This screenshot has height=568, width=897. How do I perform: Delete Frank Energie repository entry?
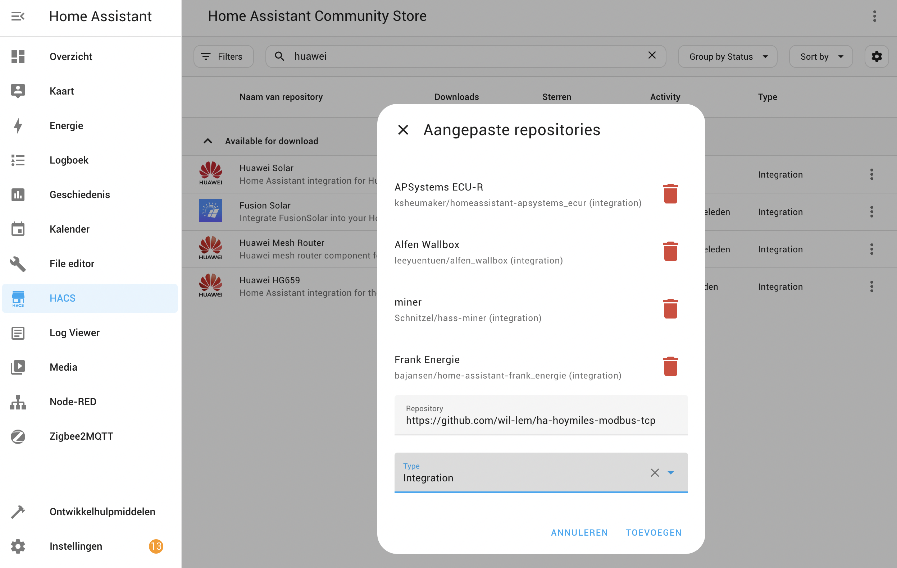tap(670, 367)
